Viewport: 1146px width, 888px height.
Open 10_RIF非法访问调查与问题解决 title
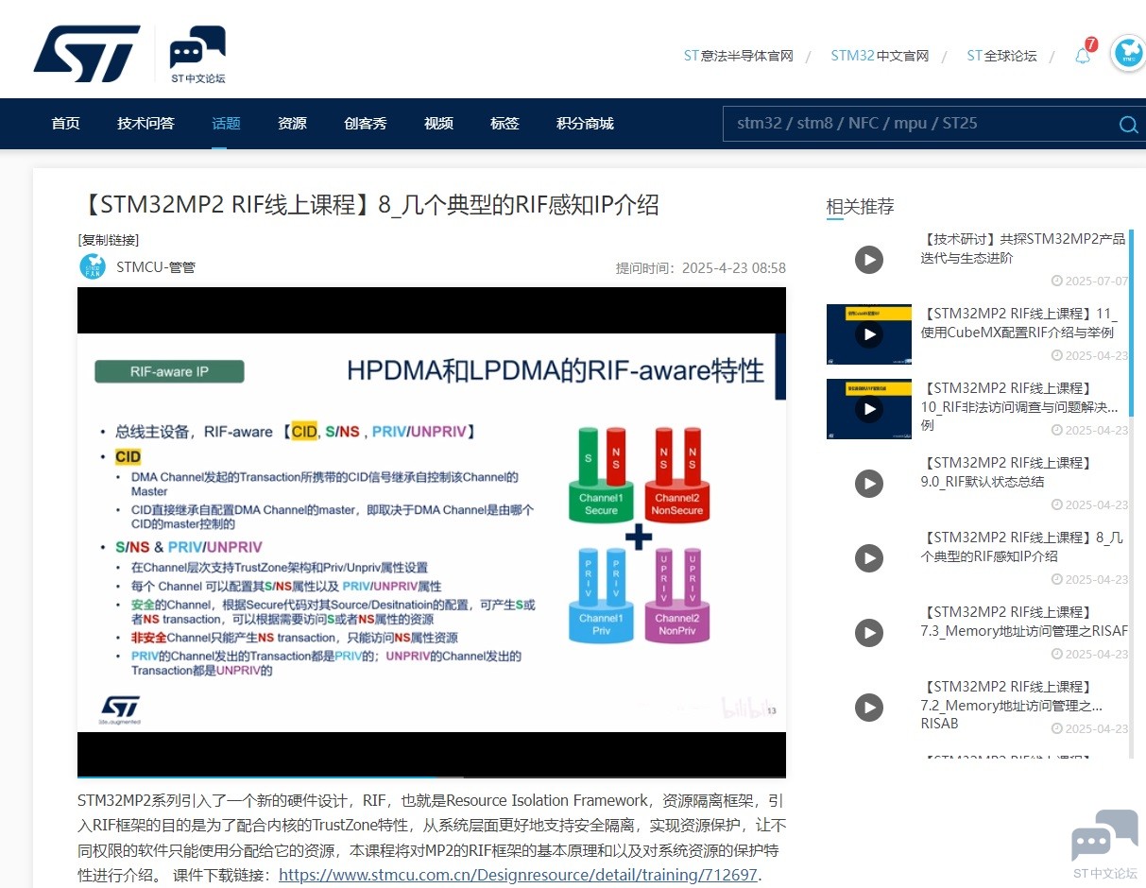1019,407
